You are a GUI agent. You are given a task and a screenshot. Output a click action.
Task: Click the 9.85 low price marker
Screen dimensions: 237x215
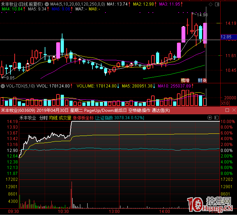[x=10, y=78]
